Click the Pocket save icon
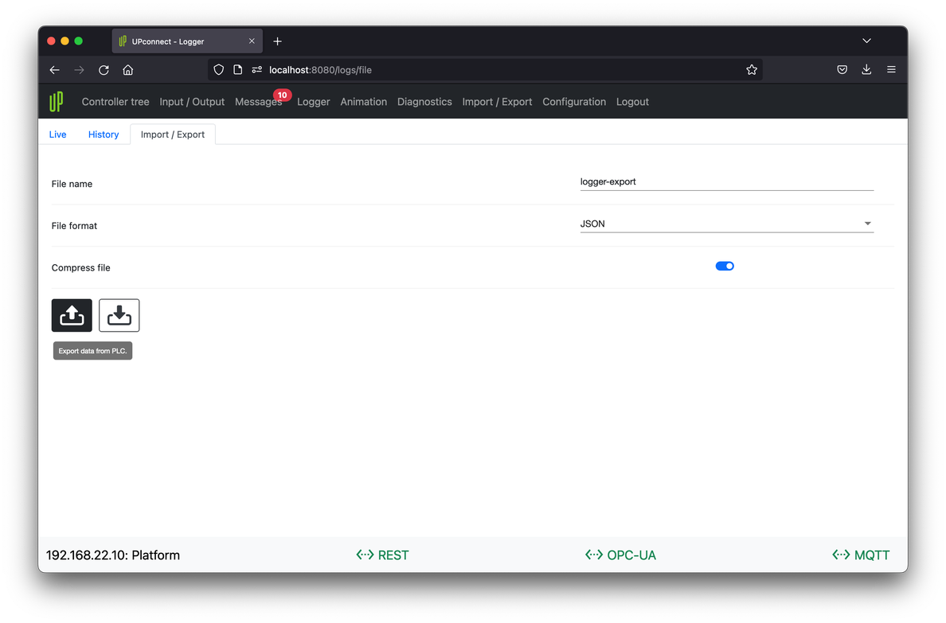Image resolution: width=946 pixels, height=623 pixels. tap(842, 70)
